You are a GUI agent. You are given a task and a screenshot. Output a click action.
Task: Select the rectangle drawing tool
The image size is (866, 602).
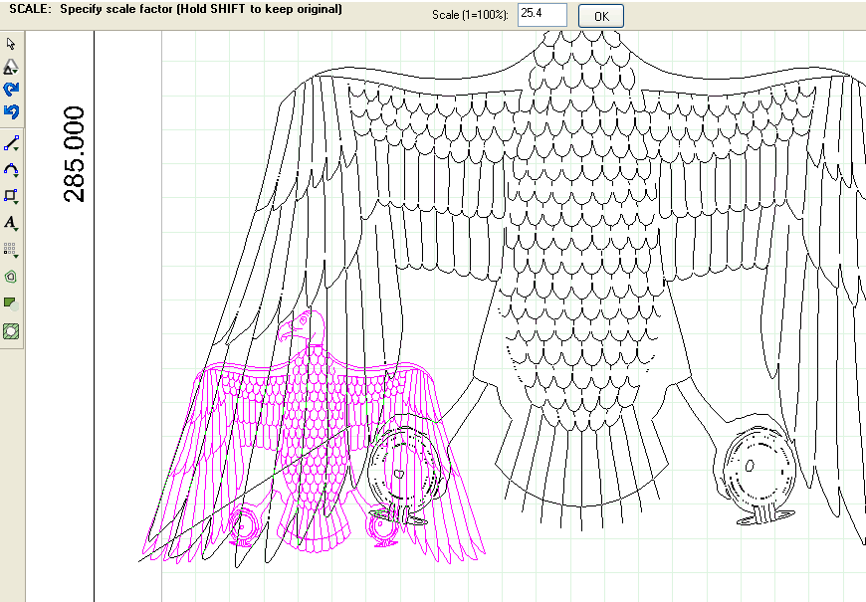coord(11,195)
